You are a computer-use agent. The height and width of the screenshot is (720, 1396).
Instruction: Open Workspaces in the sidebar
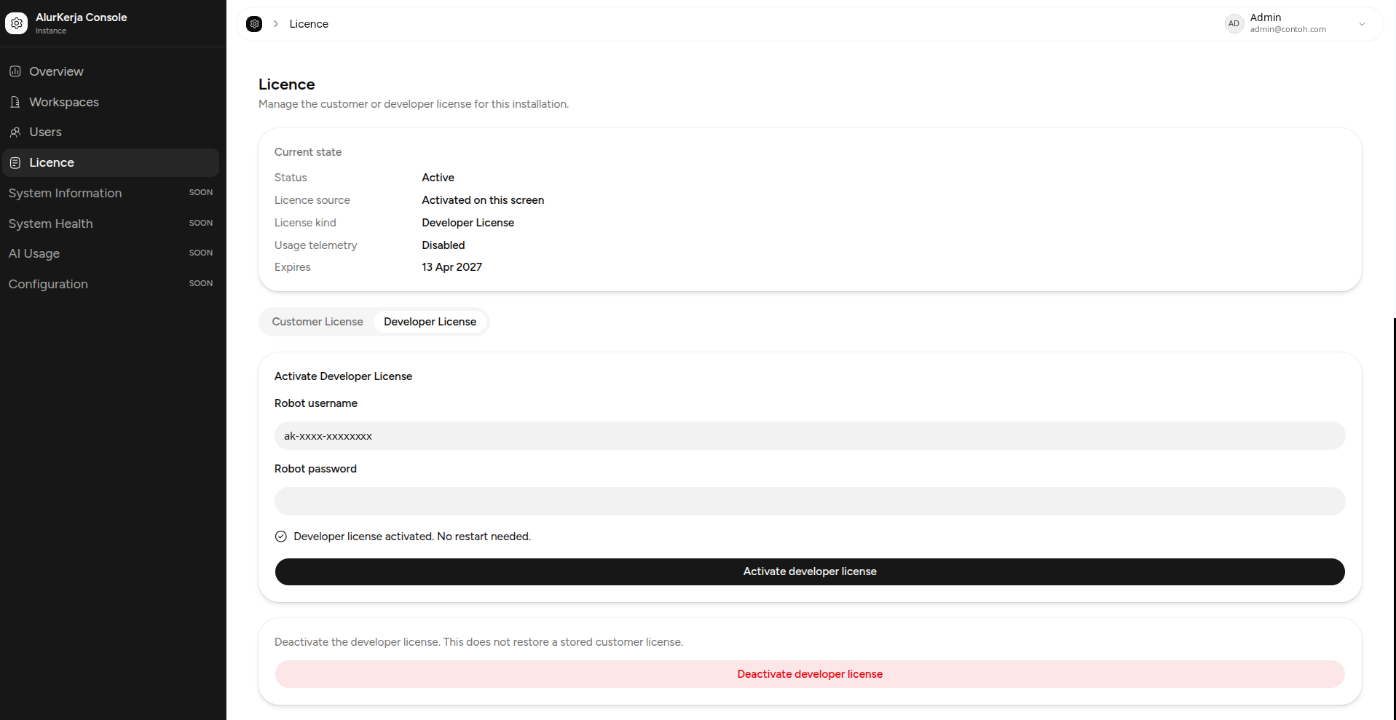coord(111,102)
